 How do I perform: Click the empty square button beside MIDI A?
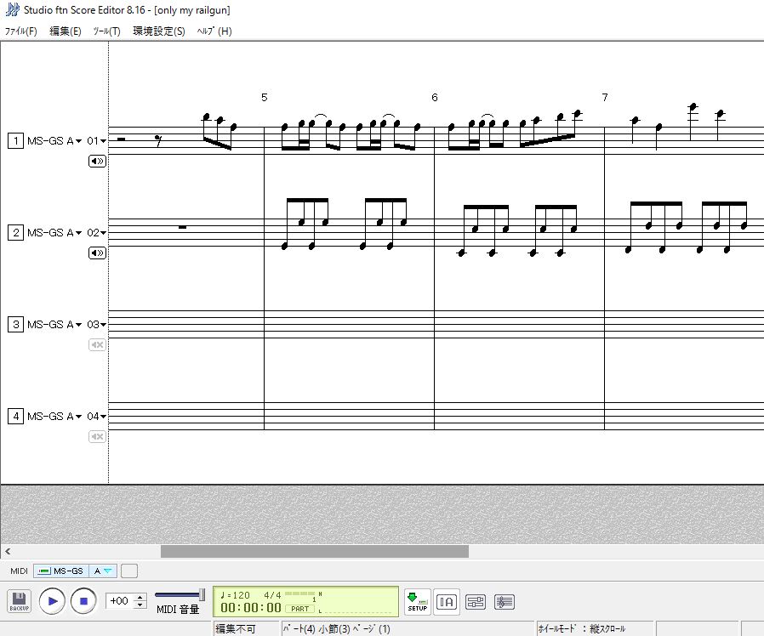pos(129,571)
